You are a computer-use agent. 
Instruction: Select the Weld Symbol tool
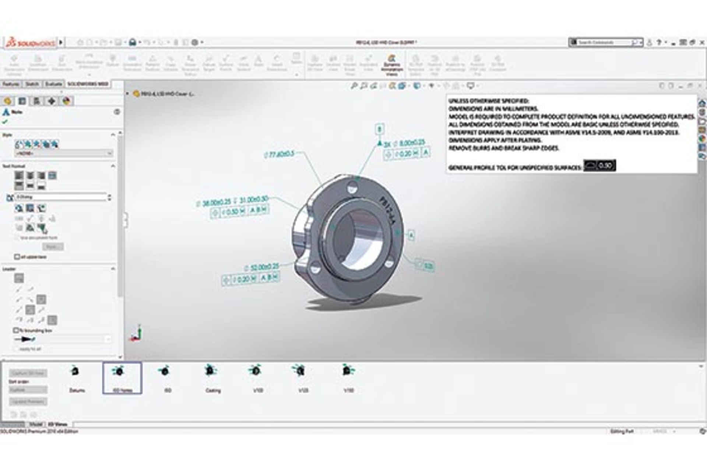[244, 63]
